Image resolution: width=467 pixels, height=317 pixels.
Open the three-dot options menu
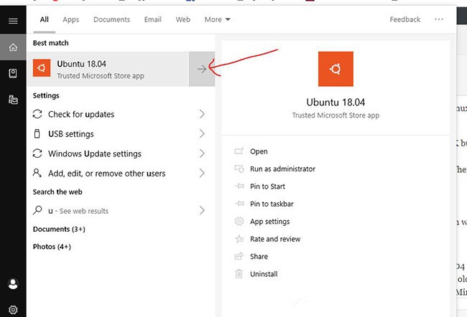tap(440, 19)
